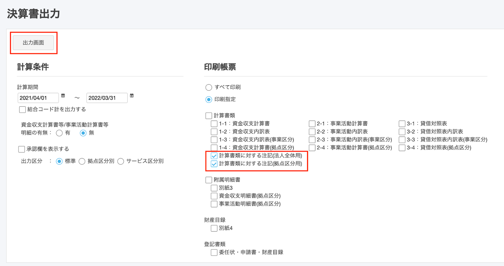Click the 印刷帳票 section heading

(x=220, y=67)
